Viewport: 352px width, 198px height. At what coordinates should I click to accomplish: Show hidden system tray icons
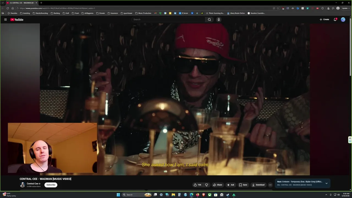tap(326, 195)
